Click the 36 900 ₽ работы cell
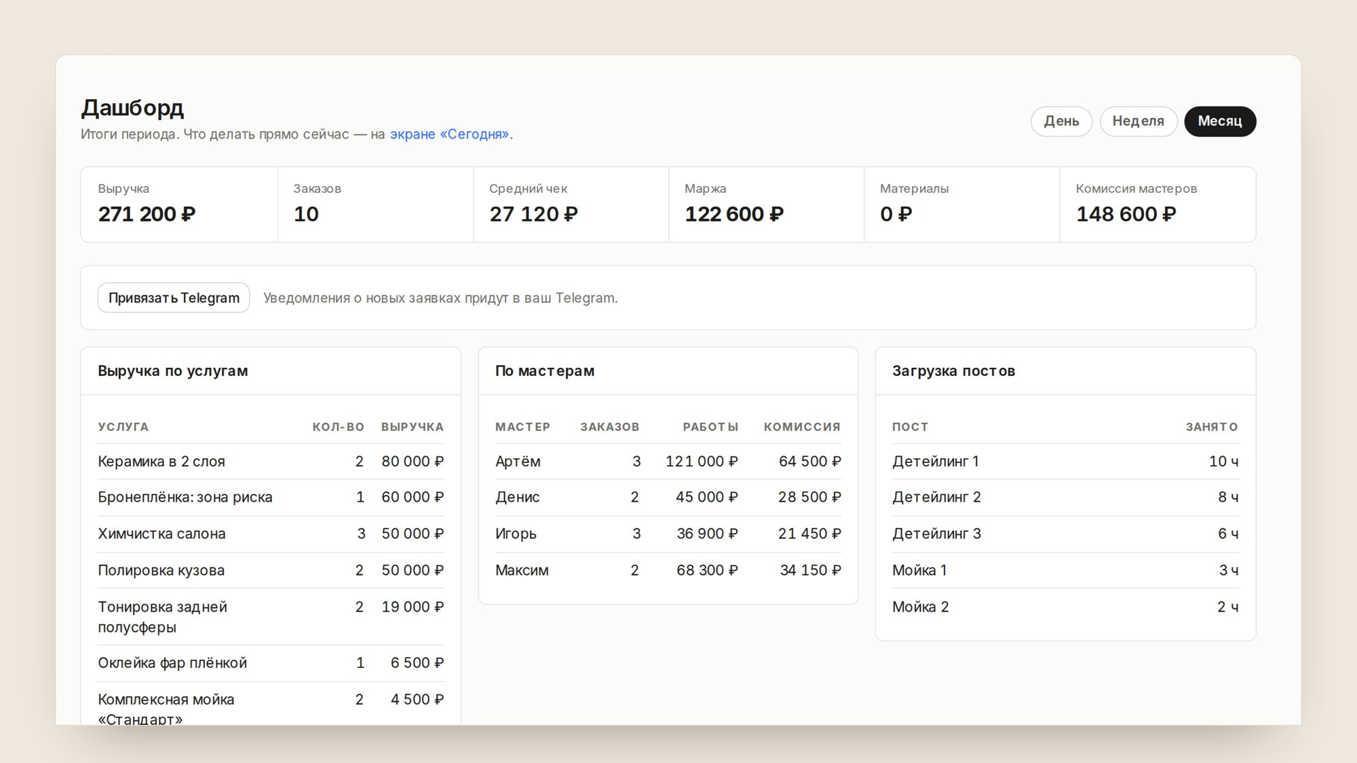 pos(707,534)
